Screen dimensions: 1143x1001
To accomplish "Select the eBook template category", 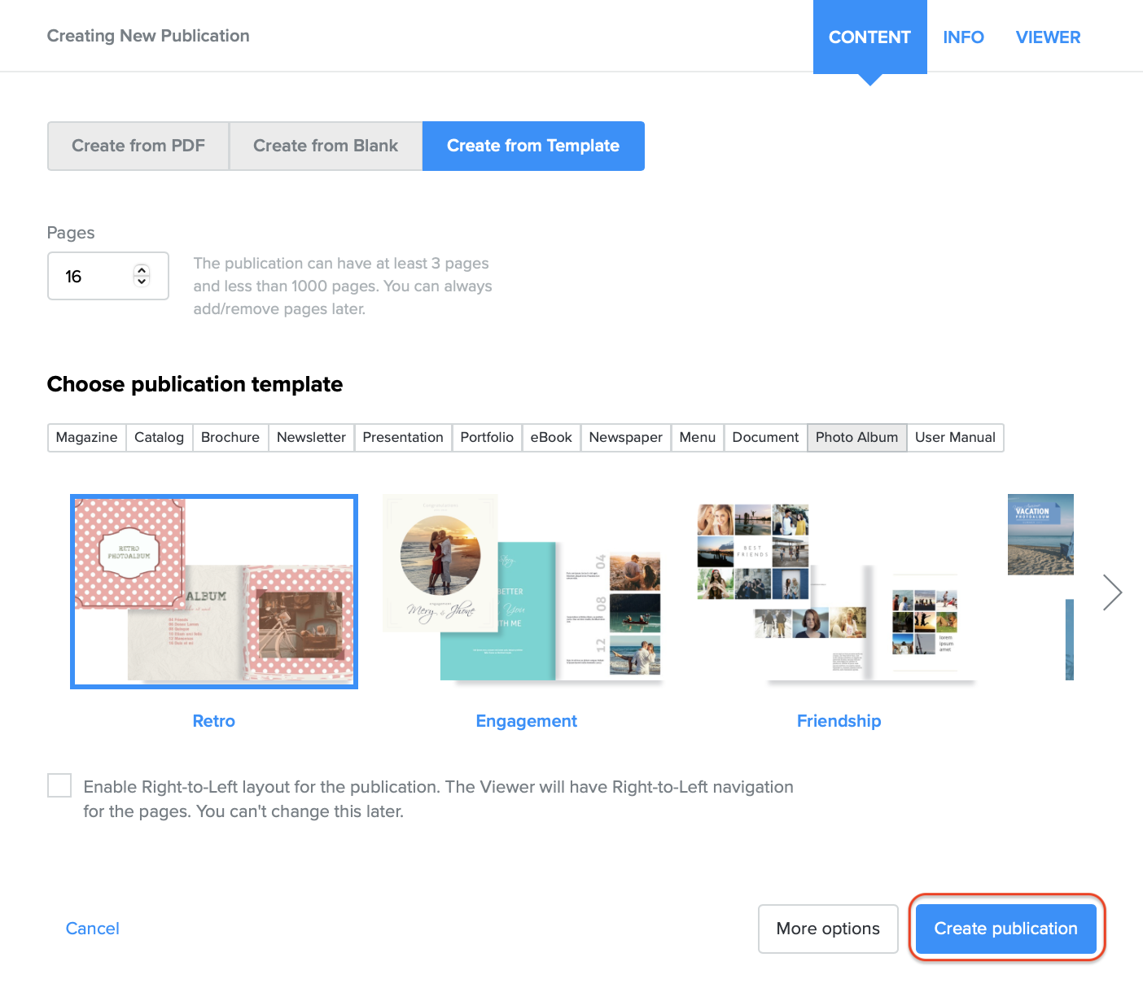I will [x=551, y=437].
